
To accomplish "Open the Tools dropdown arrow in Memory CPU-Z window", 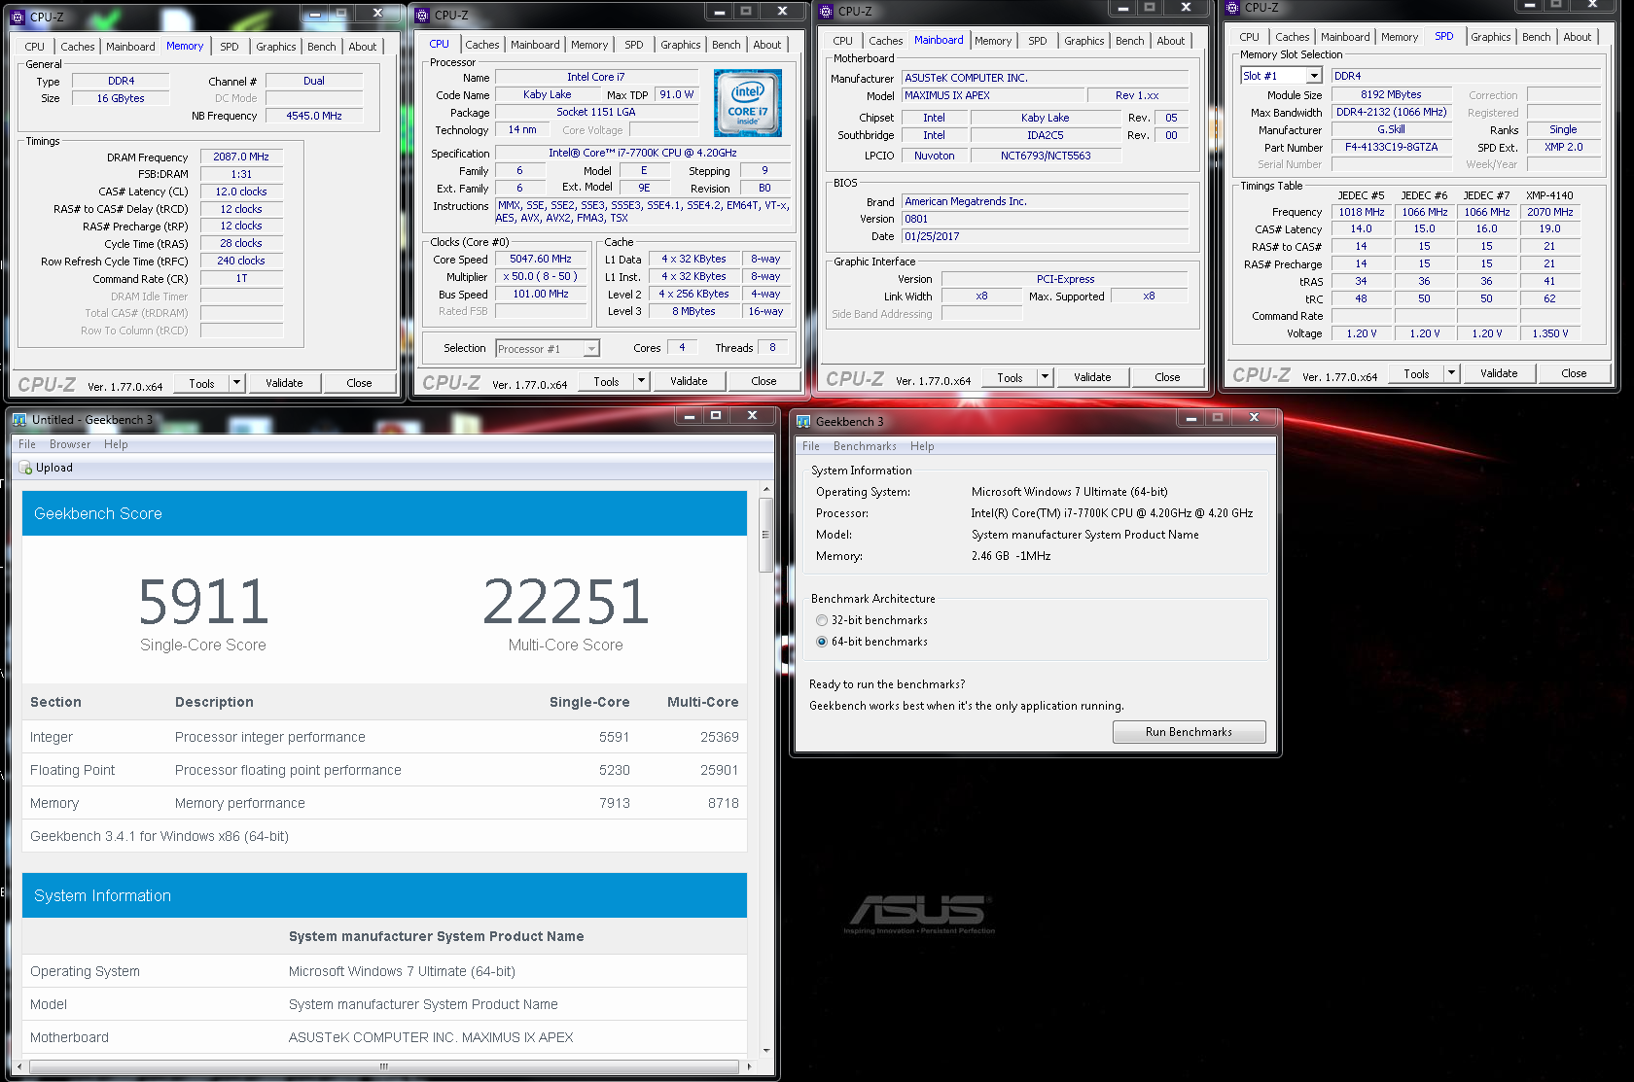I will tap(236, 383).
